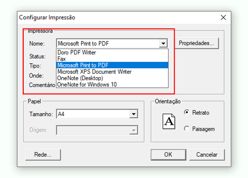
Task: Click the Paisagem label text
Action: click(x=204, y=129)
